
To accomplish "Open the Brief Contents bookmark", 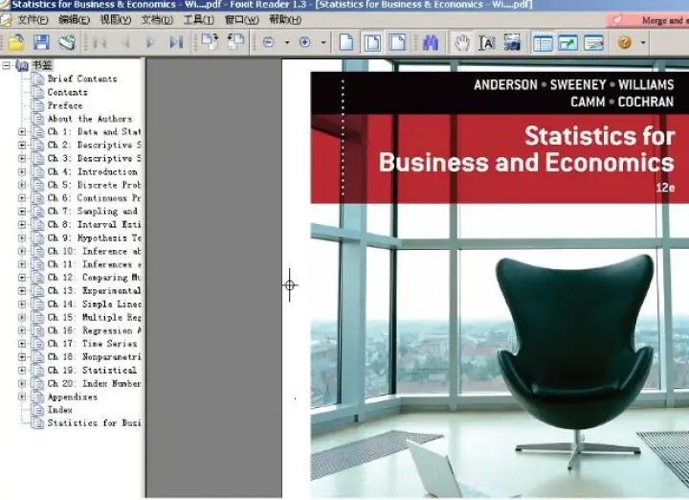I will [x=82, y=80].
